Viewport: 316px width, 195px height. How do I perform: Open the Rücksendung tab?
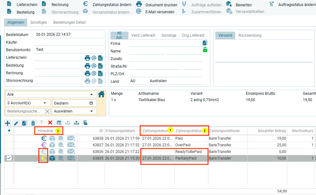point(250,35)
